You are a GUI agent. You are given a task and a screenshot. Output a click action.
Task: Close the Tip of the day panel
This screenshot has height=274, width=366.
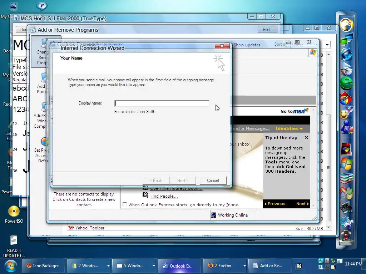(x=306, y=138)
